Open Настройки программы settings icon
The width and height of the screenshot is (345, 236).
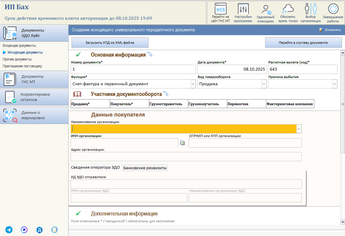243,13
